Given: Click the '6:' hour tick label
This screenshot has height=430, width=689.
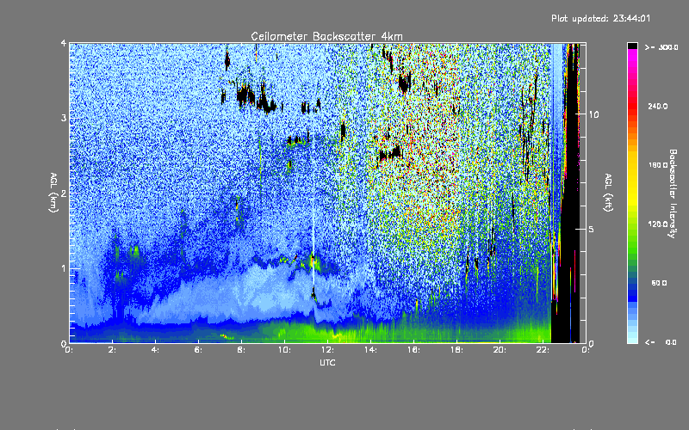Looking at the screenshot, I should (198, 350).
